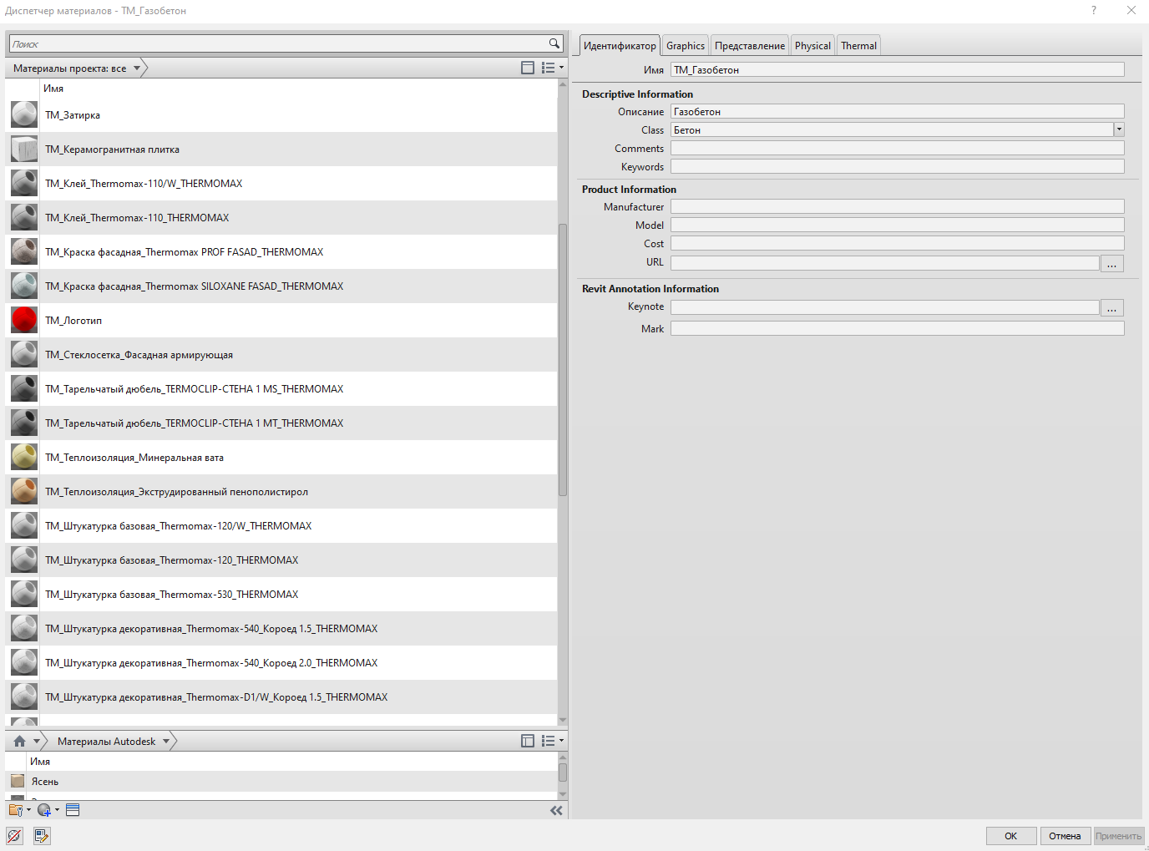1149x851 pixels.
Task: Open the Thermal tab
Action: (858, 46)
